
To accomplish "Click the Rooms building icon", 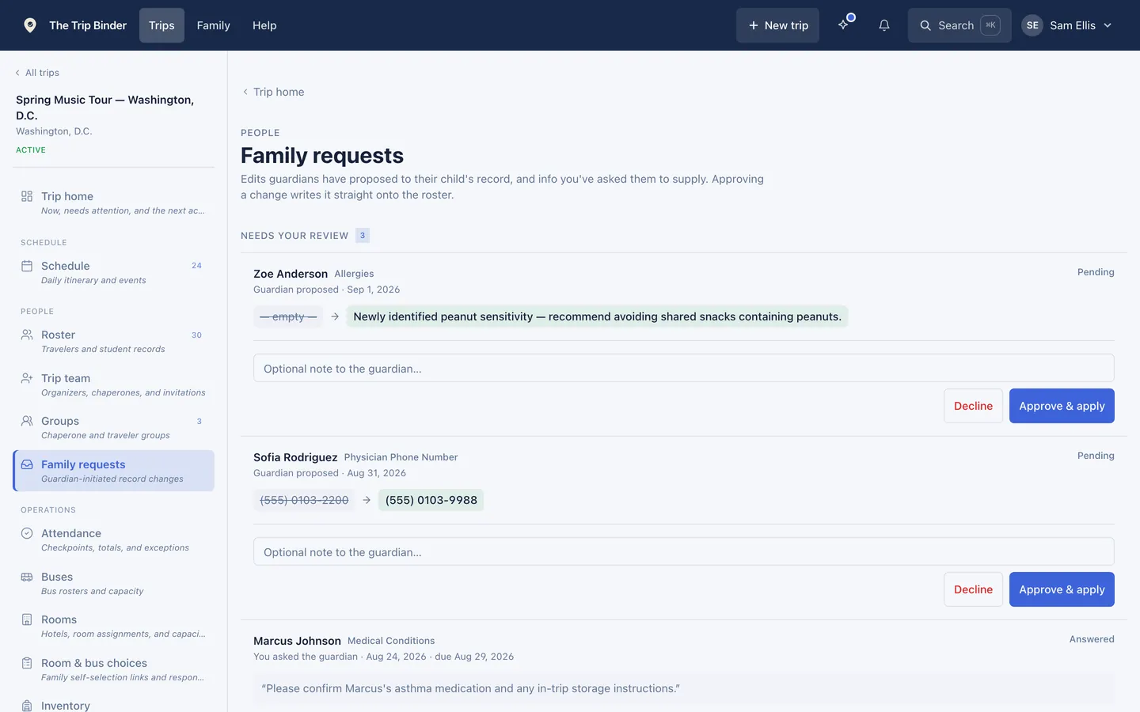I will 27,619.
